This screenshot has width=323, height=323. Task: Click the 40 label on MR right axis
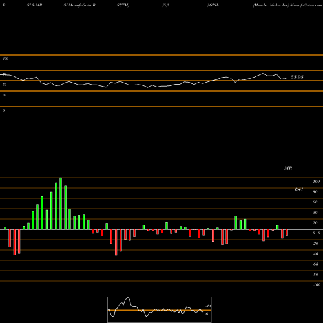(x=315, y=213)
